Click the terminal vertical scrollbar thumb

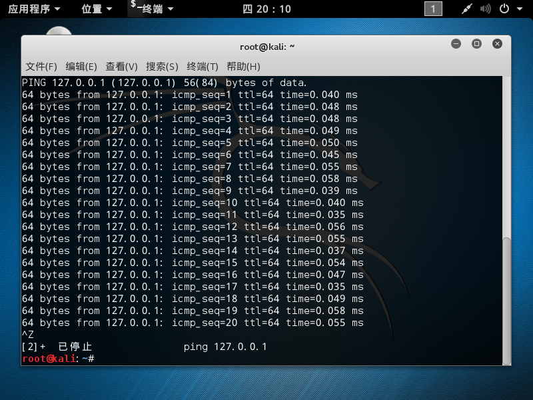click(x=506, y=301)
